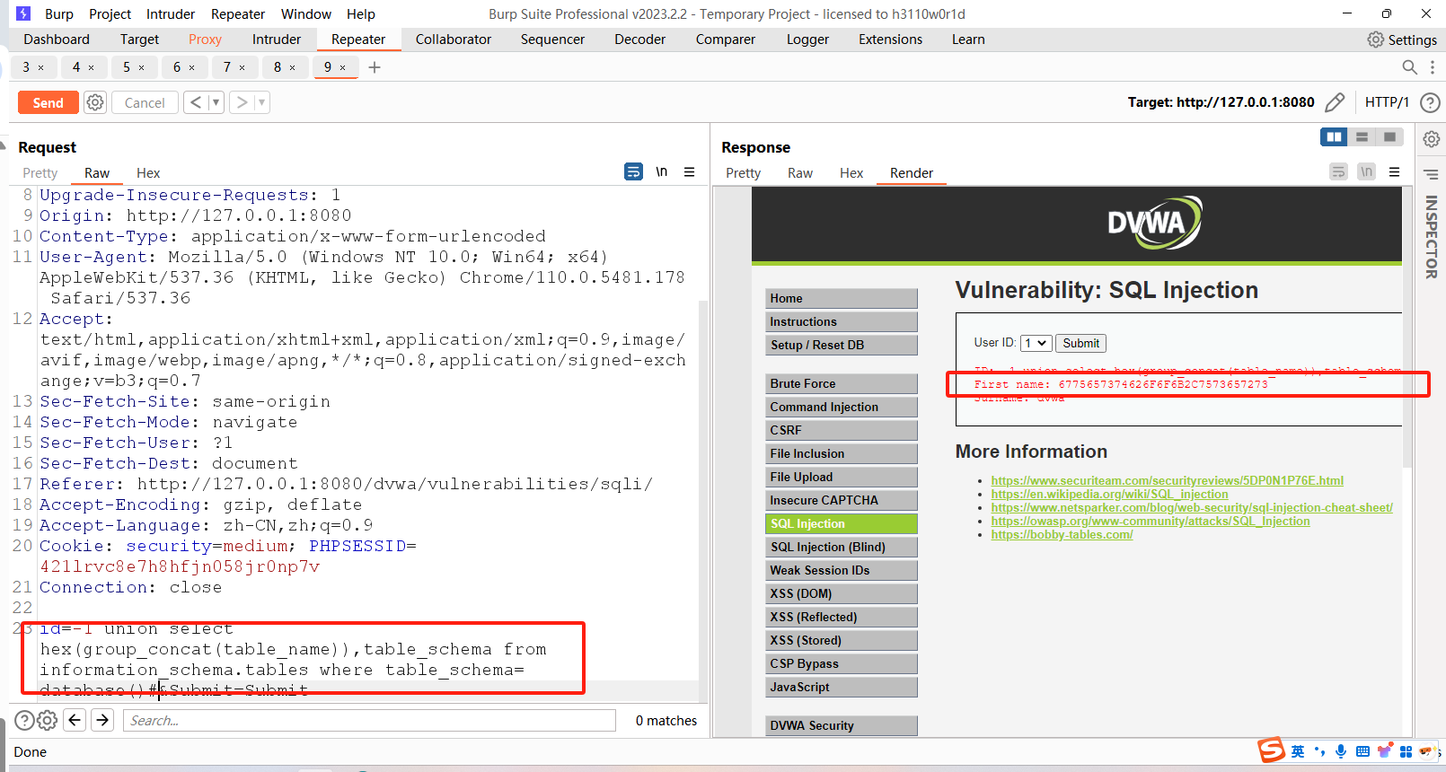Screen dimensions: 1446x772
Task: Toggle non-printable characters in Request
Action: click(662, 171)
